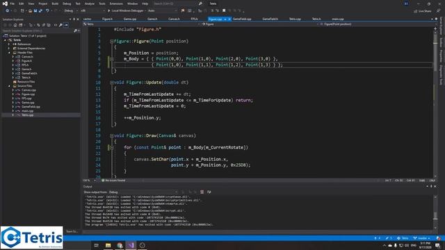Click the Live Share button
The height and width of the screenshot is (250, 445).
click(x=423, y=11)
